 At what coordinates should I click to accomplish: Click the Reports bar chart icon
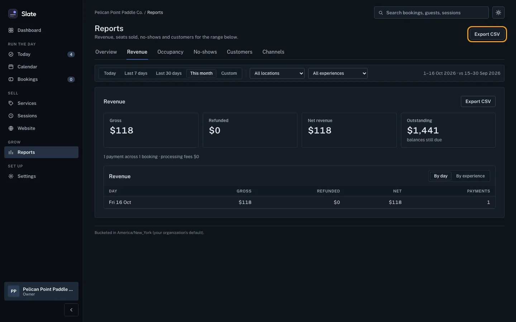[x=11, y=152]
